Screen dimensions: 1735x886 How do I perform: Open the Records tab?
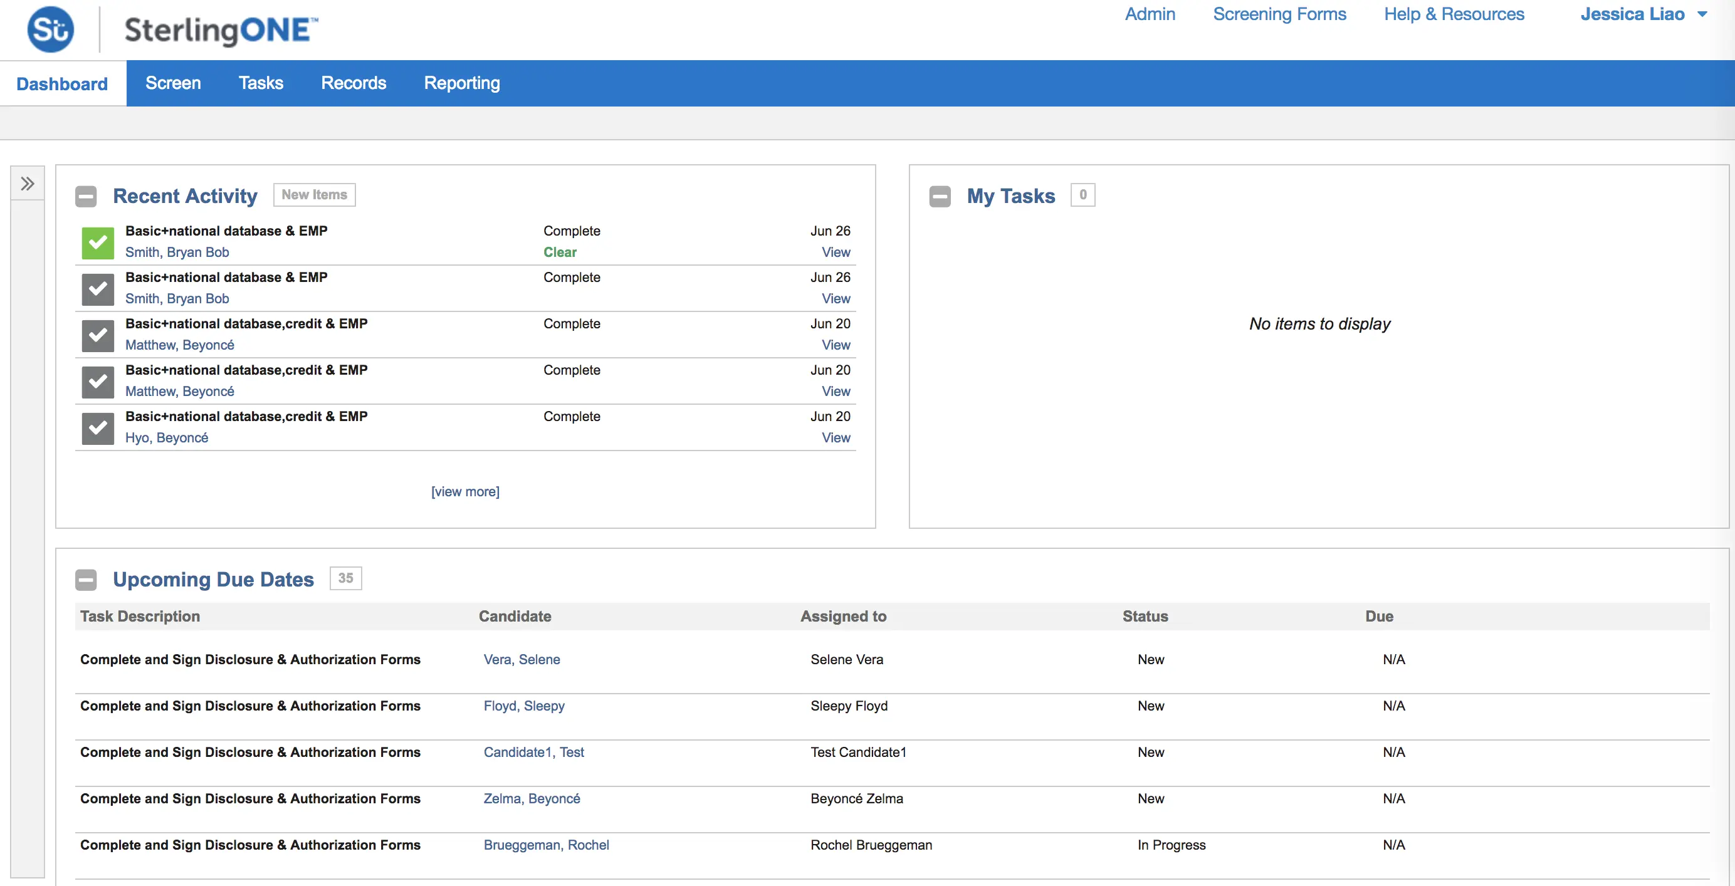[x=354, y=83]
